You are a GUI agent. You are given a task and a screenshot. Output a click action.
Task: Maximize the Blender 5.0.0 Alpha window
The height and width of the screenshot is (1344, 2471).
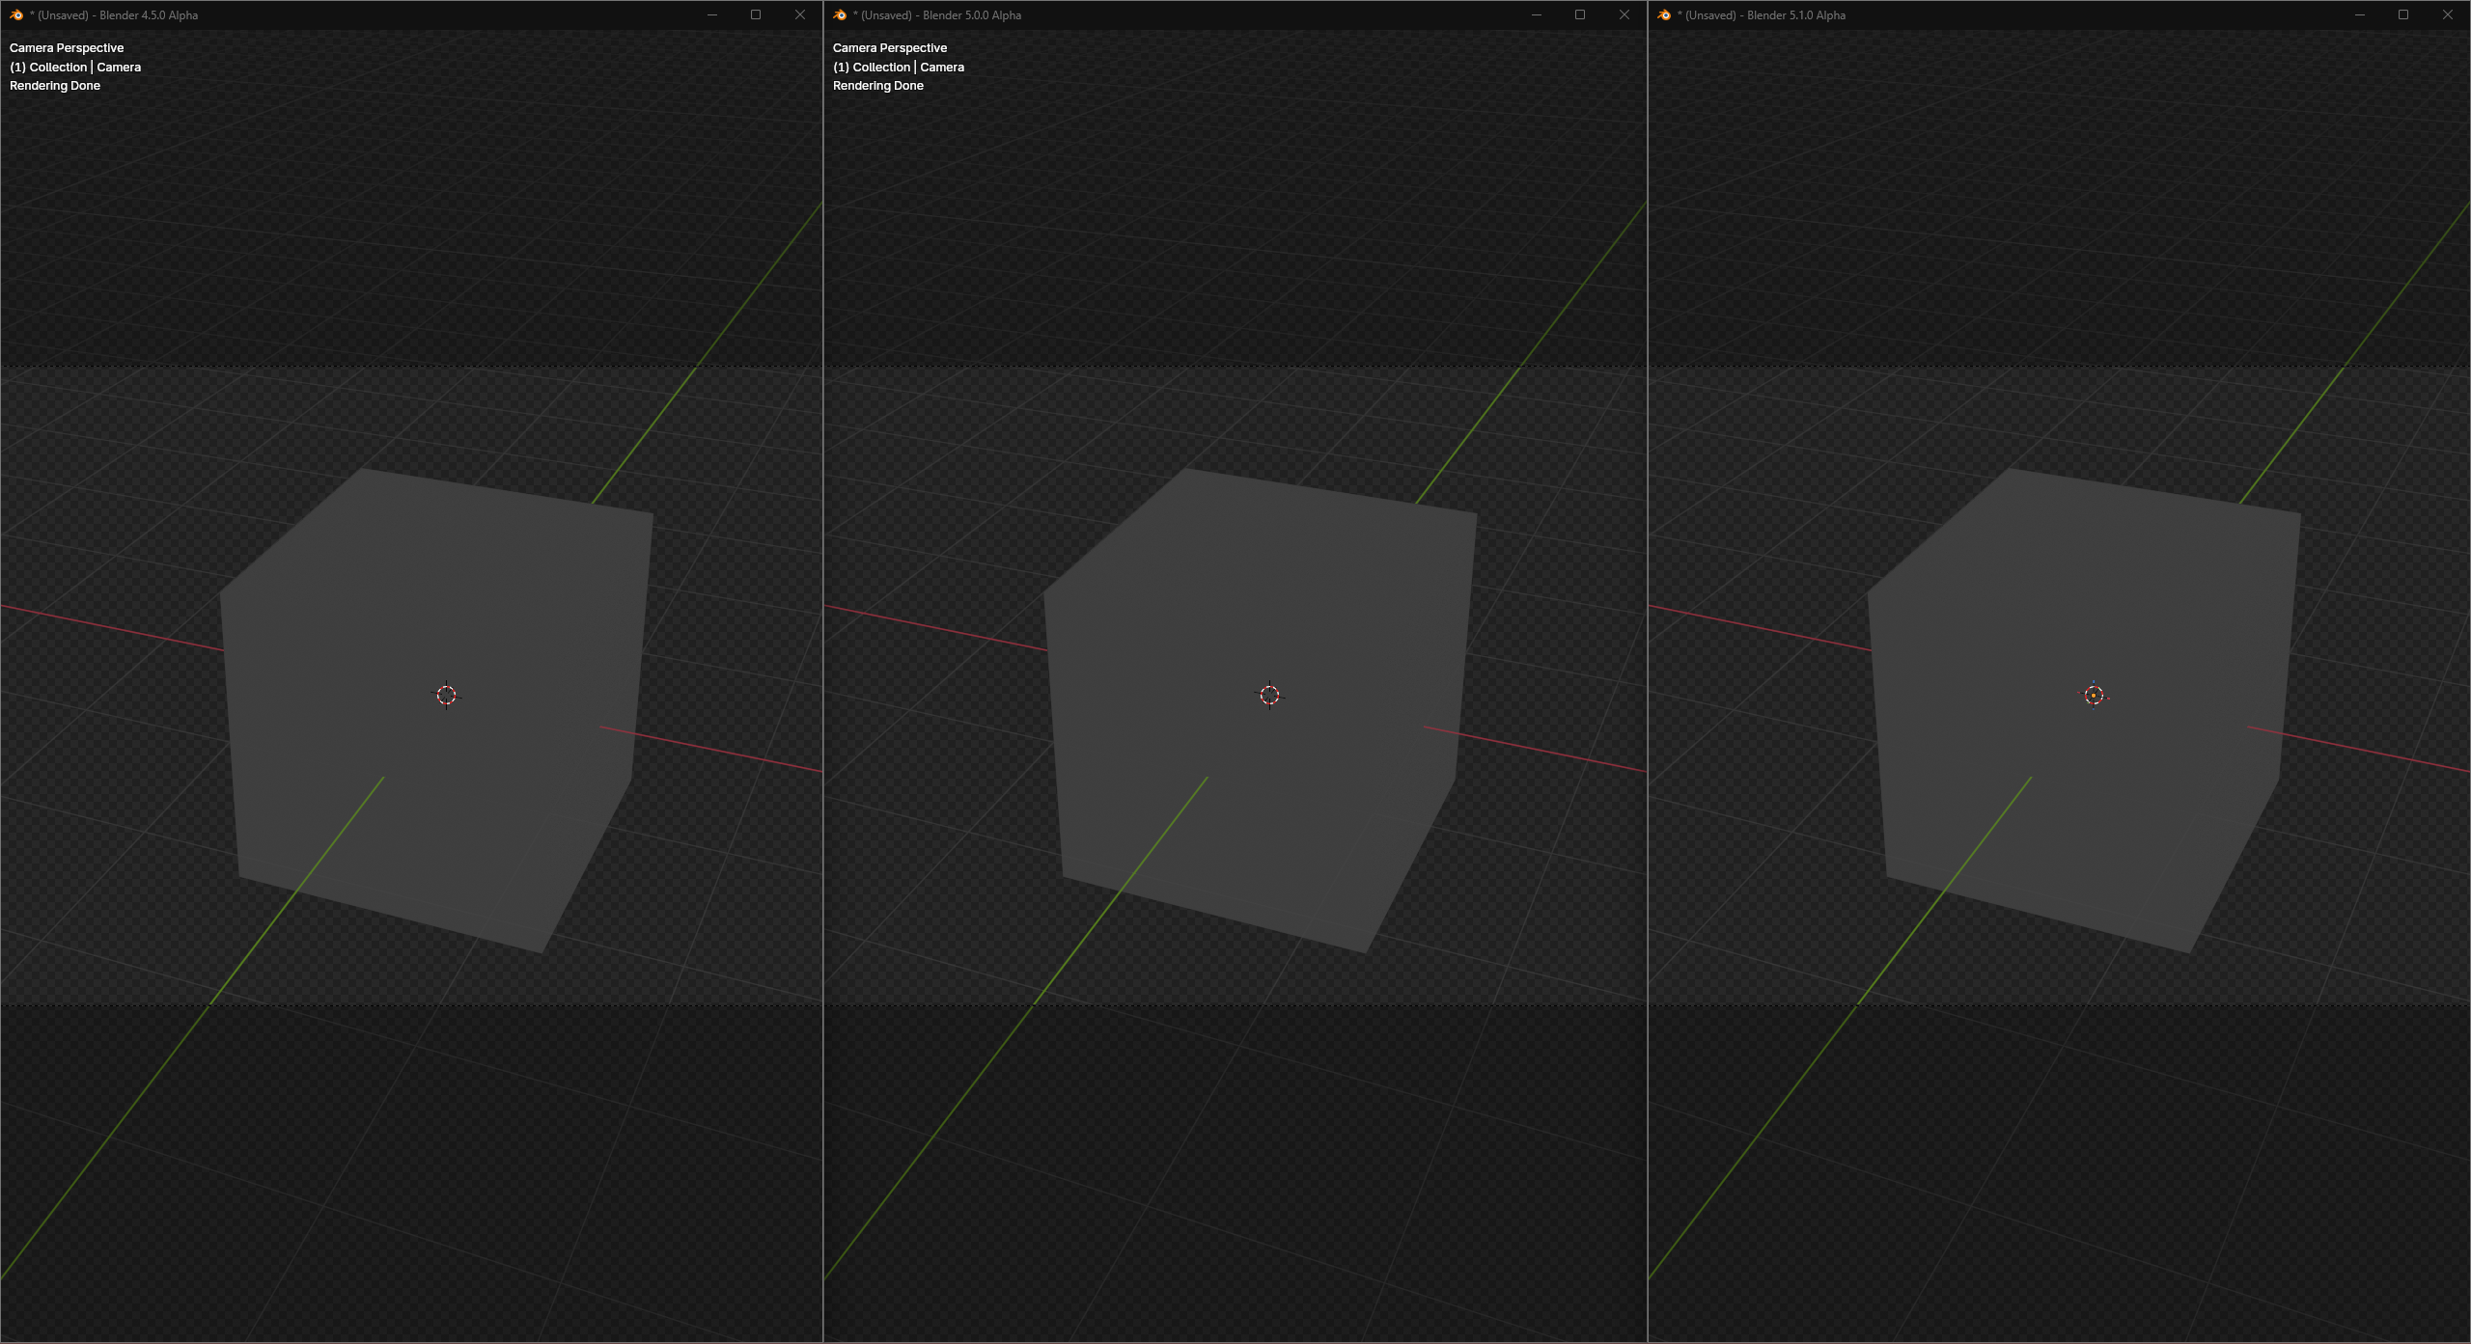[1580, 14]
